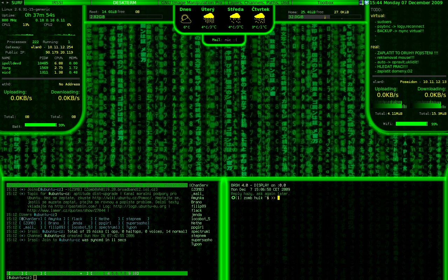This screenshot has width=448, height=280.
Task: Click the wlan0 upload total 4.11MiB
Action: [x=394, y=113]
